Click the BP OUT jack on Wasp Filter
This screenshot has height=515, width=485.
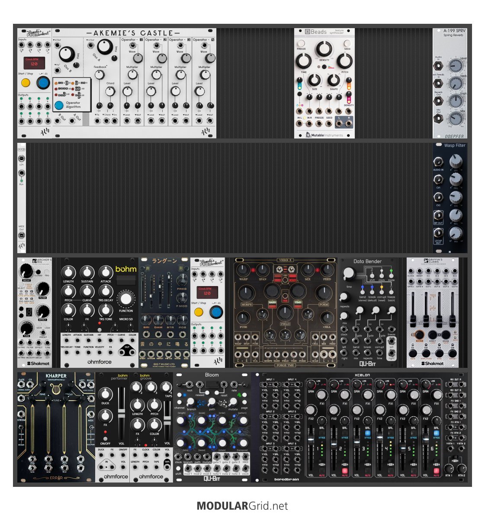point(438,216)
